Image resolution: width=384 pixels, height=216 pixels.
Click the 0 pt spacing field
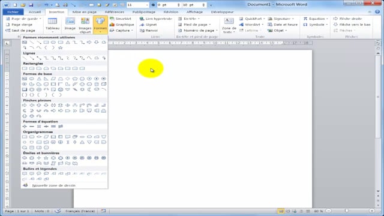(169, 5)
